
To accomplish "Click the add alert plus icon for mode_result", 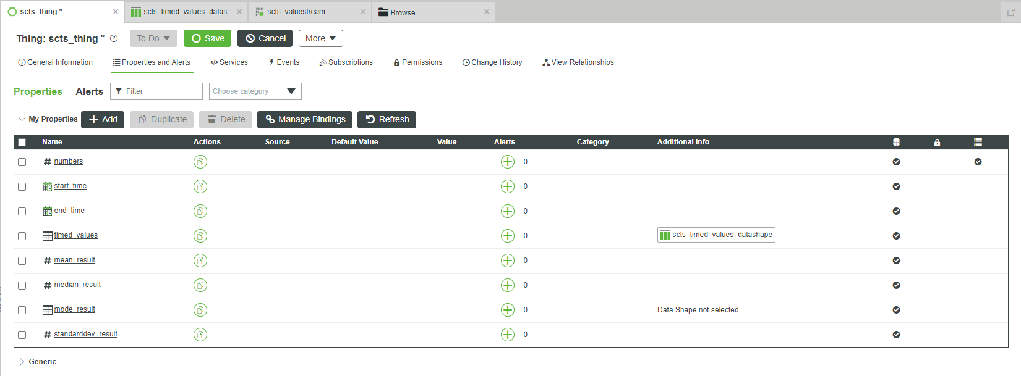I will point(508,310).
